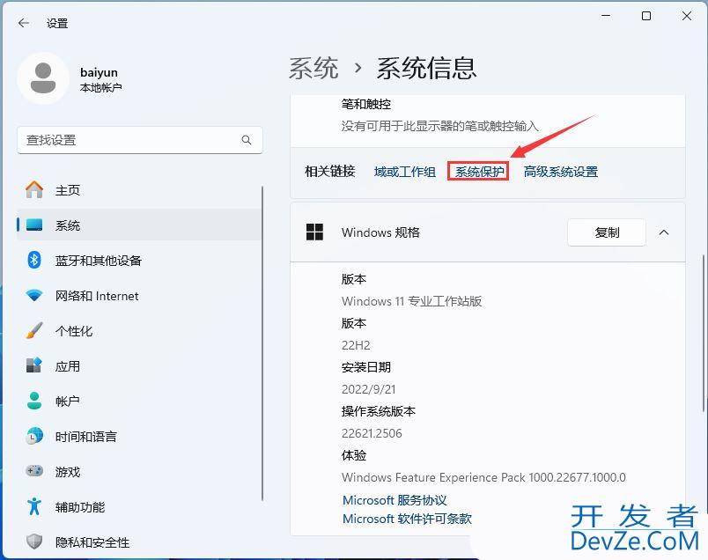Open the 系统保护 link

[x=479, y=172]
